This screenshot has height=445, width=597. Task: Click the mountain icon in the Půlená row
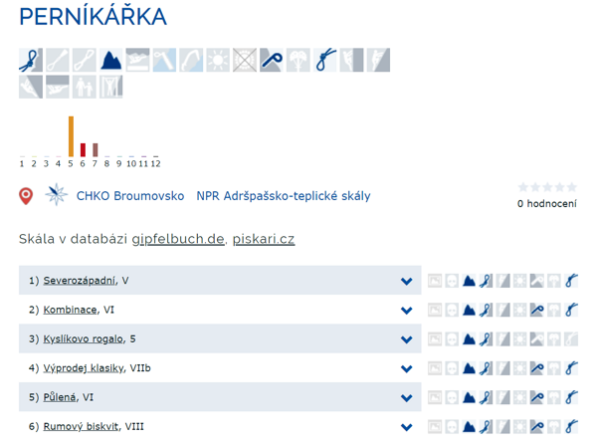pos(469,397)
